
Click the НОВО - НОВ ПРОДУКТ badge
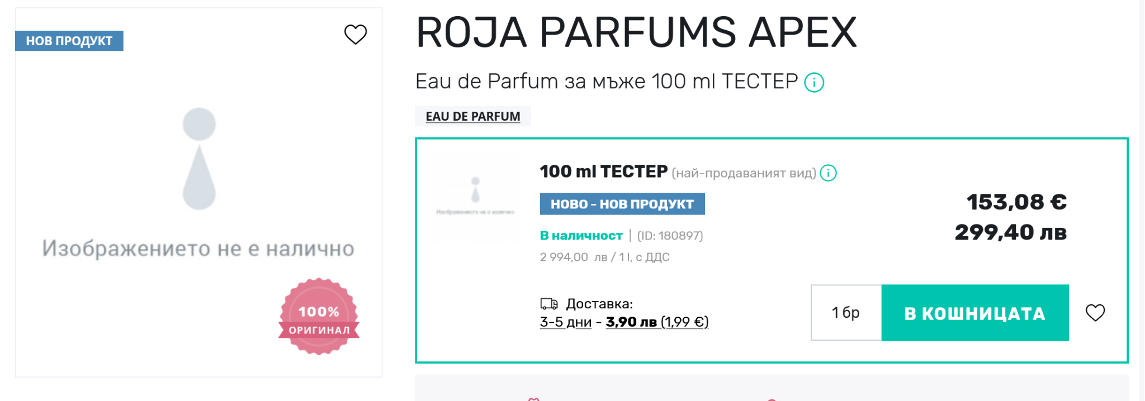pos(622,204)
